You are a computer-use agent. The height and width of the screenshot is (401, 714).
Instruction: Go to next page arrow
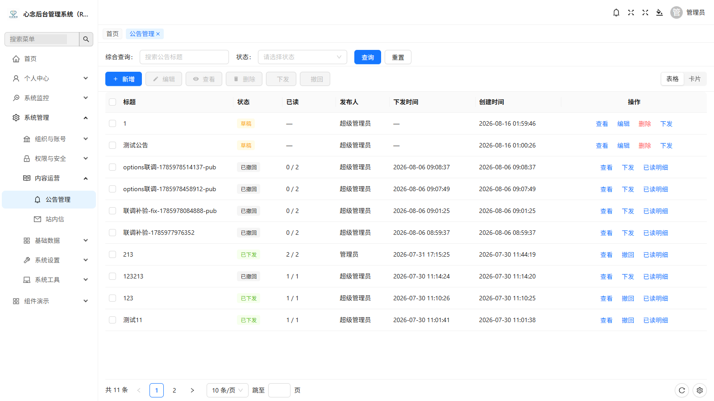[192, 390]
